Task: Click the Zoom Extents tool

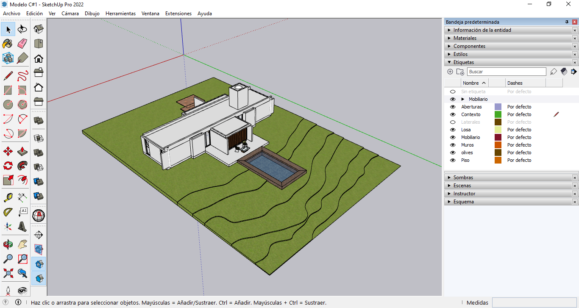Action: tap(8, 273)
